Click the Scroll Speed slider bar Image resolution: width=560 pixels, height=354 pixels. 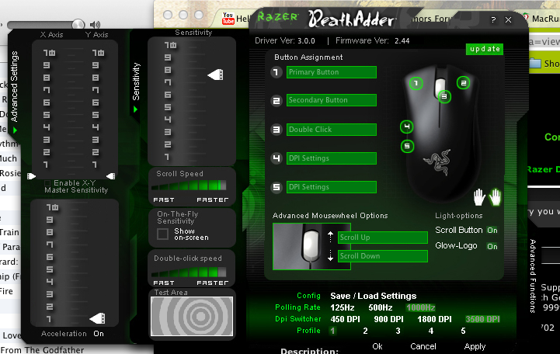pyautogui.click(x=189, y=186)
